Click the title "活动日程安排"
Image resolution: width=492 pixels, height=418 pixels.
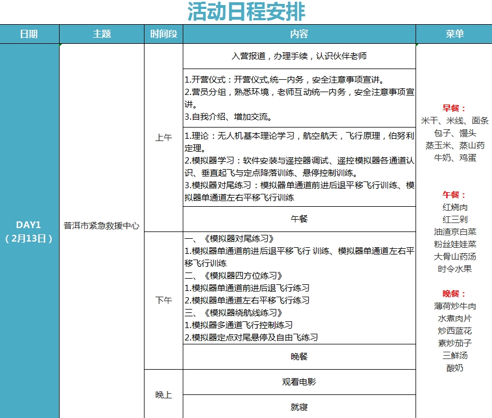point(246,12)
